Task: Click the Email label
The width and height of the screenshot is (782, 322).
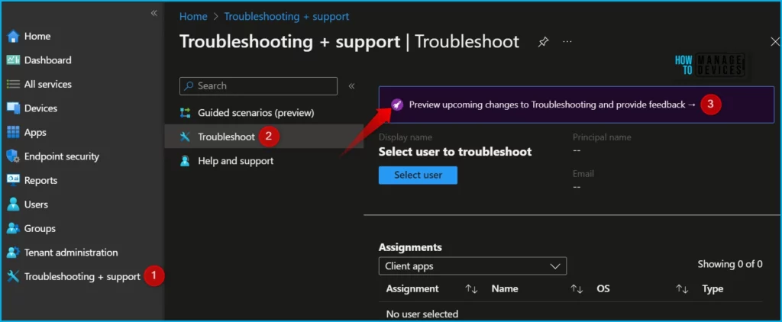Action: 583,174
